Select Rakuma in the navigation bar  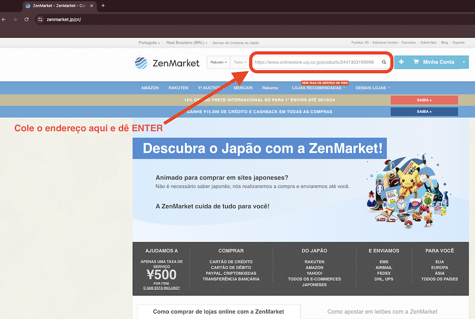pos(270,88)
